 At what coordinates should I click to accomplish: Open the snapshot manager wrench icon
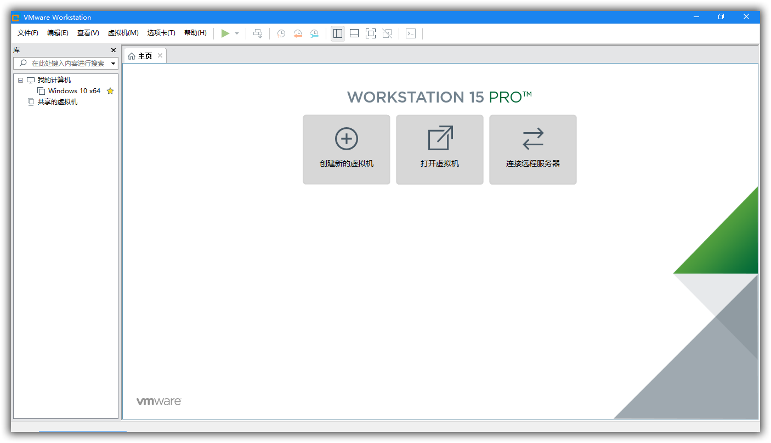[x=314, y=33]
